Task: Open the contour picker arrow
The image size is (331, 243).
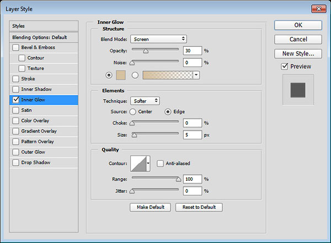Action: [148, 164]
